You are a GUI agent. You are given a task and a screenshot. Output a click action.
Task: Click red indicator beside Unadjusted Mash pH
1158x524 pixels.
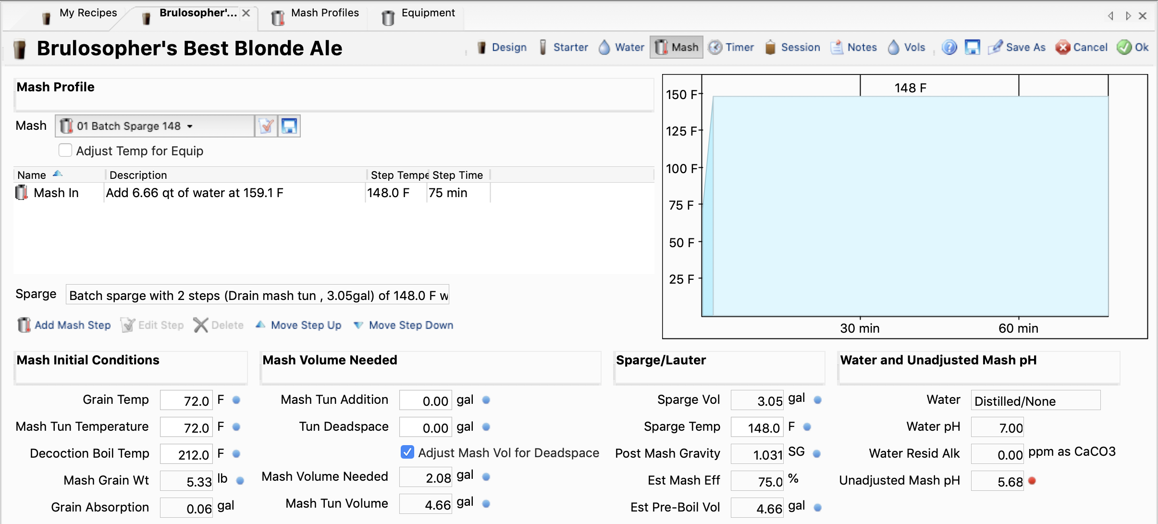click(x=1032, y=480)
